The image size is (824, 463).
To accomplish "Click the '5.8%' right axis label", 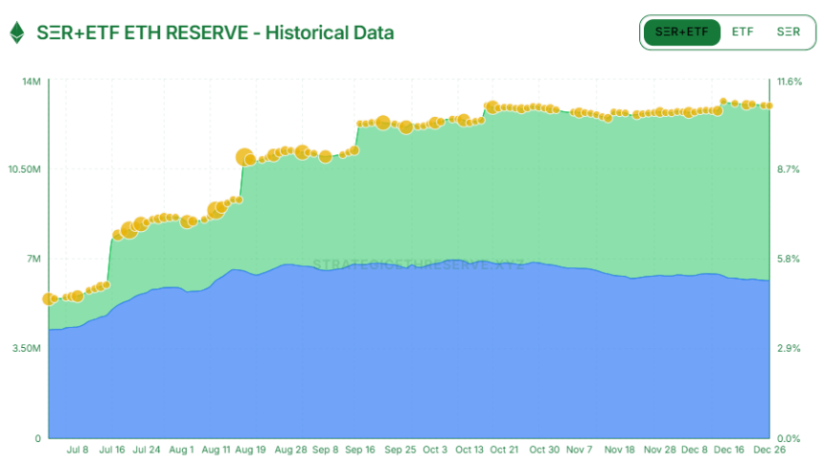I will click(x=787, y=259).
